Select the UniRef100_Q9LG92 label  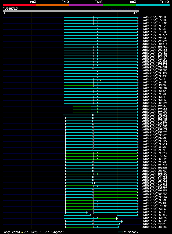154,62
